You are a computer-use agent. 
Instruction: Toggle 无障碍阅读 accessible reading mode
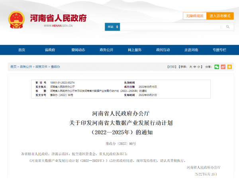pyautogui.click(x=195, y=16)
